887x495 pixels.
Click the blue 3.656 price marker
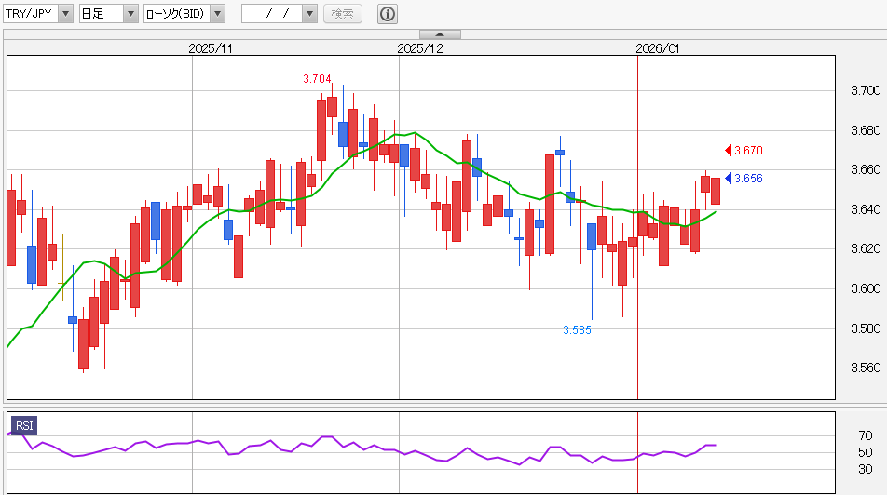coord(744,179)
